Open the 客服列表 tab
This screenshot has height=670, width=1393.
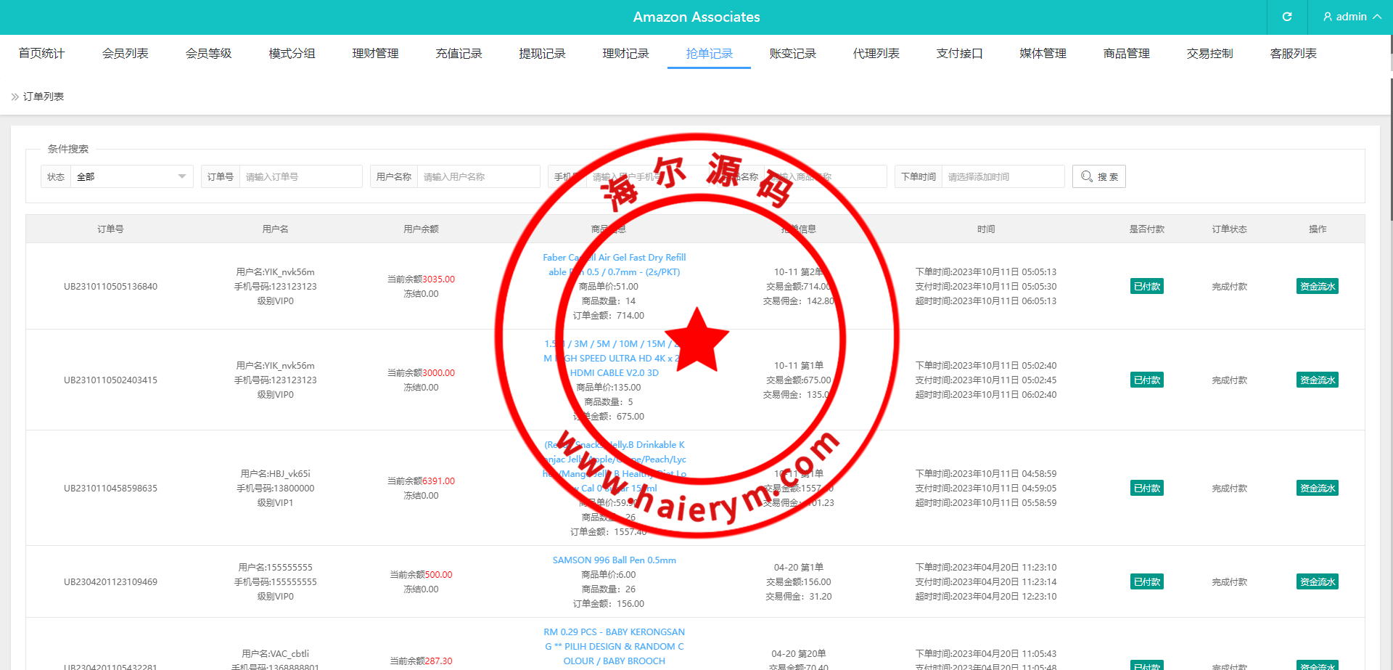[1293, 54]
